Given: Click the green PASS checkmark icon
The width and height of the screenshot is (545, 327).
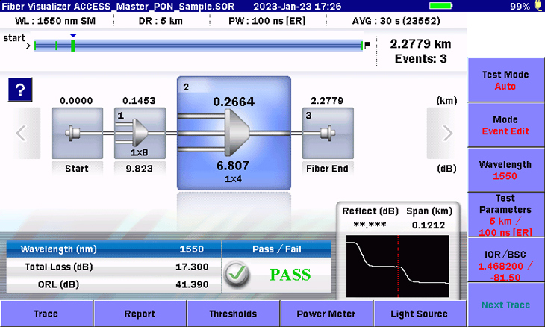Looking at the screenshot, I should tap(237, 274).
